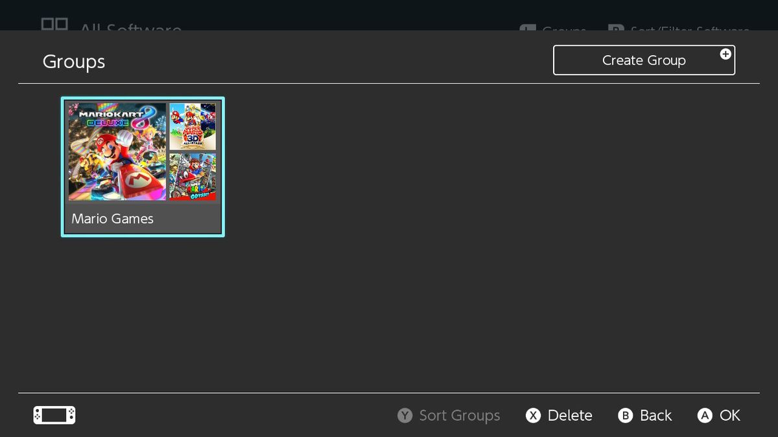
Task: Select the Mario Games group
Action: click(x=143, y=166)
